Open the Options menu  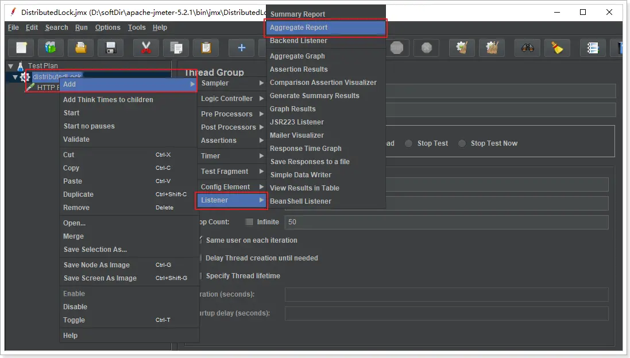tap(107, 28)
